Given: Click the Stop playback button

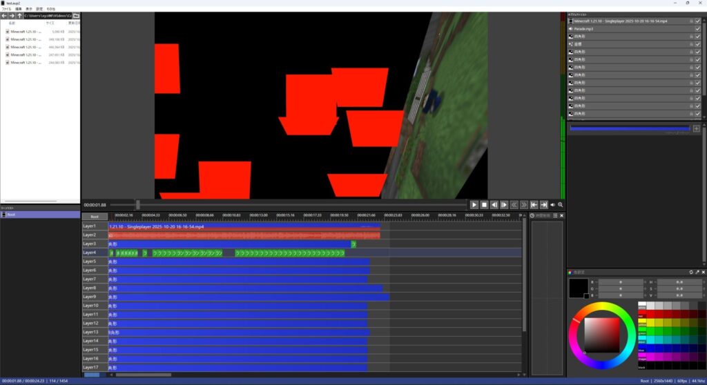Looking at the screenshot, I should pos(484,205).
